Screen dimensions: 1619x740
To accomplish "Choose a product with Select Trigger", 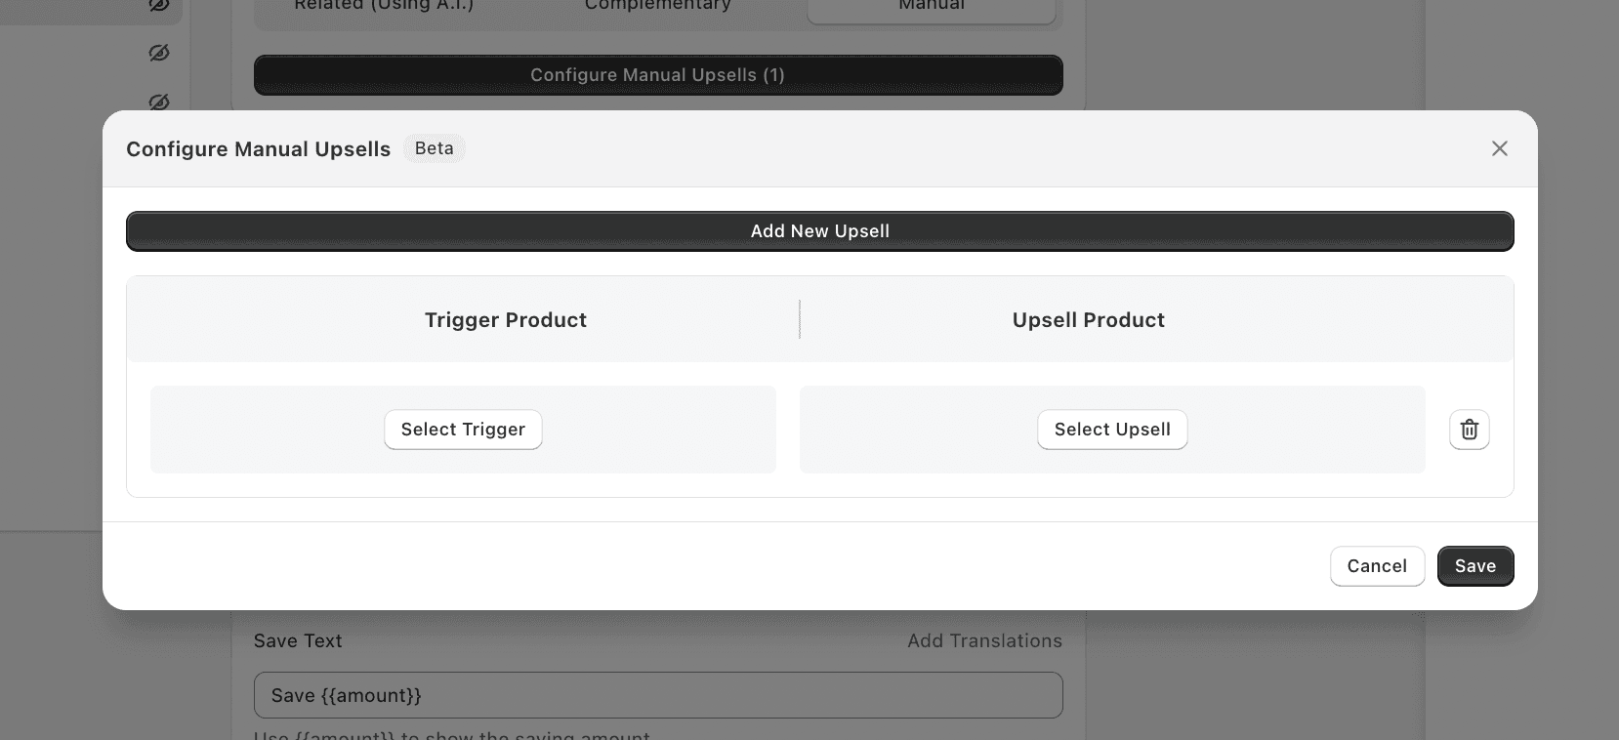I will coord(463,430).
